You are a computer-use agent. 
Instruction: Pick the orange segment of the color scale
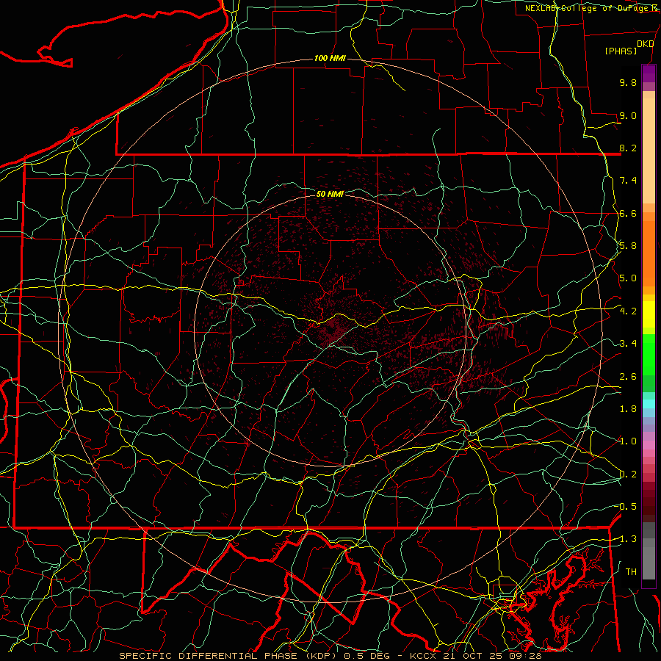[649, 253]
